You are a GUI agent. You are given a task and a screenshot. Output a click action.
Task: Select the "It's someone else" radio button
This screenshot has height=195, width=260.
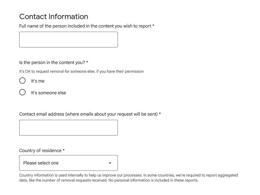(x=22, y=92)
